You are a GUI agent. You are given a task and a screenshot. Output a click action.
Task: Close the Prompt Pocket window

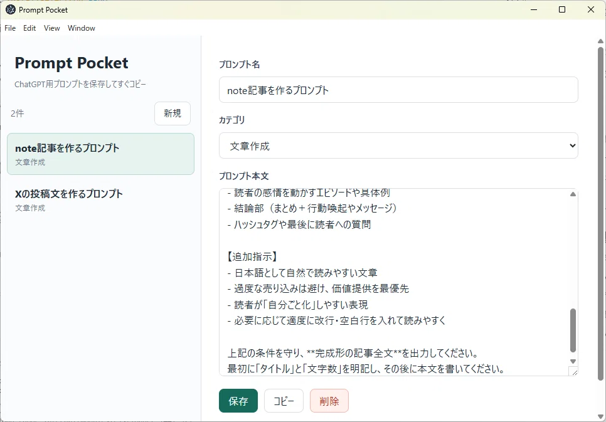coord(591,9)
